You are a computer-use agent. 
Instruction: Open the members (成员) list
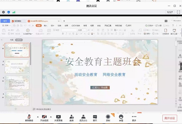(x=83, y=118)
